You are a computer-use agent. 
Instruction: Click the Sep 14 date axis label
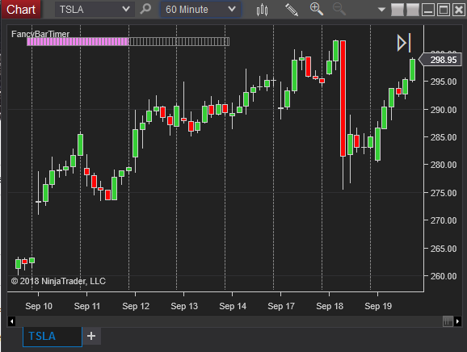pos(233,306)
